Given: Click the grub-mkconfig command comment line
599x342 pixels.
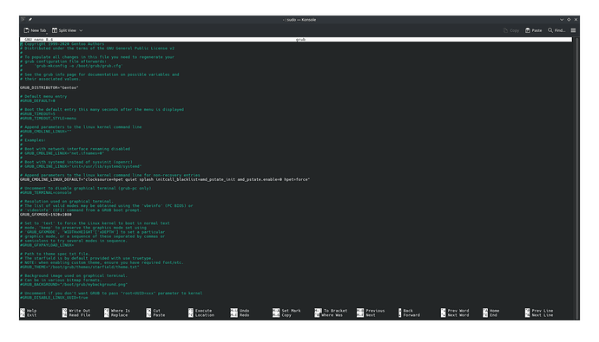Looking at the screenshot, I should 71,66.
